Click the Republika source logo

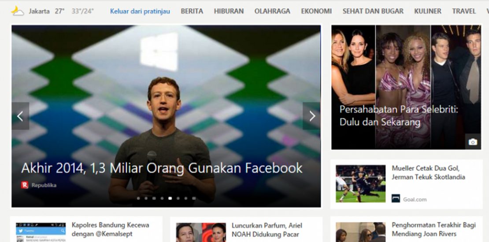click(x=25, y=185)
